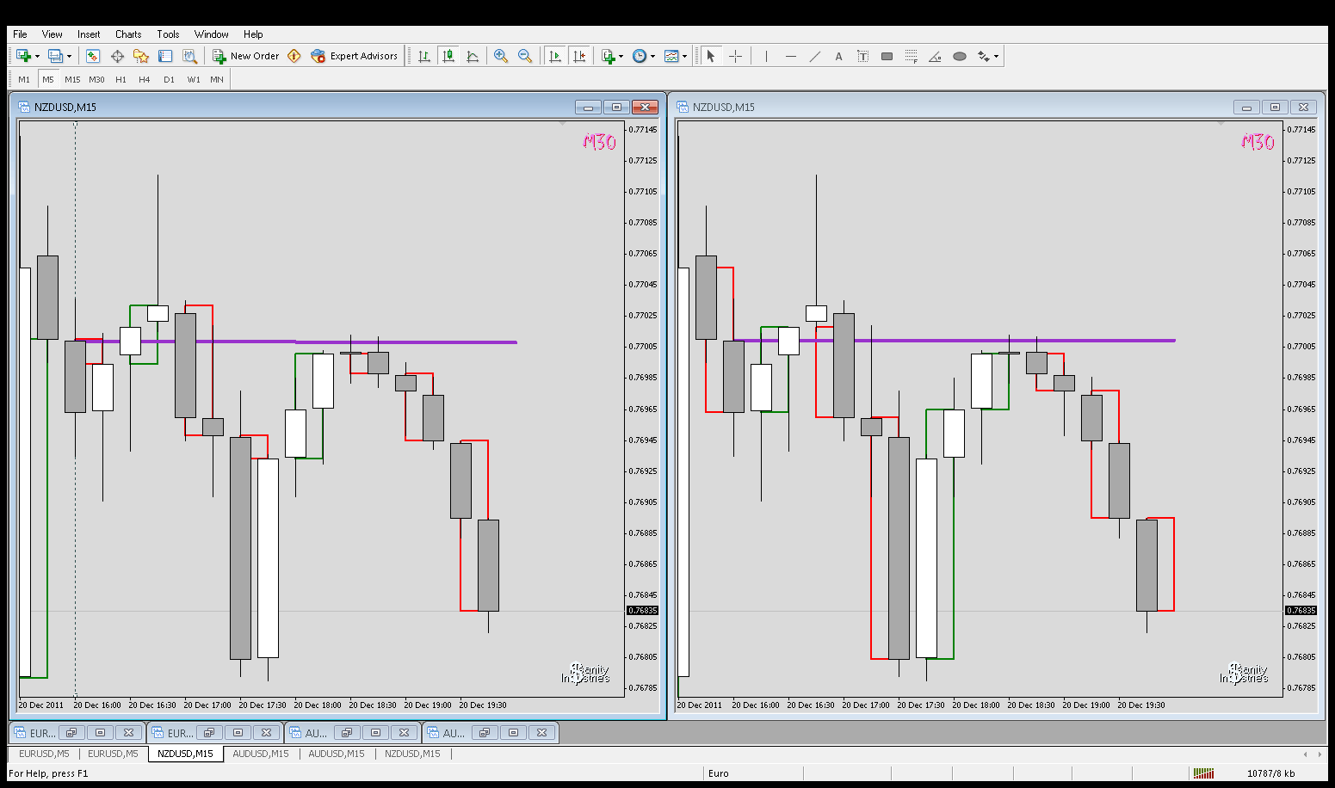Image resolution: width=1335 pixels, height=788 pixels.
Task: Select the active NZDUSD,M15 chart tab
Action: [x=185, y=754]
